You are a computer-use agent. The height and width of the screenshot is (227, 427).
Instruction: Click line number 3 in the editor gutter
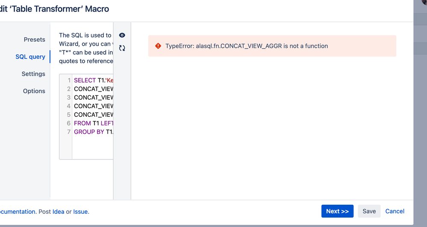69,97
